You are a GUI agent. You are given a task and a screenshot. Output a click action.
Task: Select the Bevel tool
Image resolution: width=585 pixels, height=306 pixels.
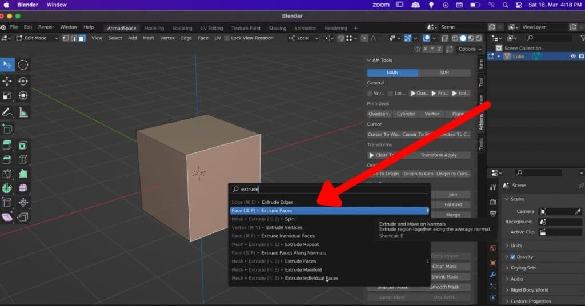point(7,160)
